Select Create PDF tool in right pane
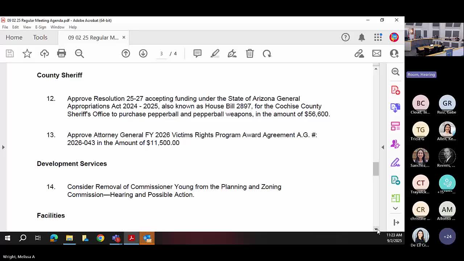The width and height of the screenshot is (464, 261). tap(395, 90)
